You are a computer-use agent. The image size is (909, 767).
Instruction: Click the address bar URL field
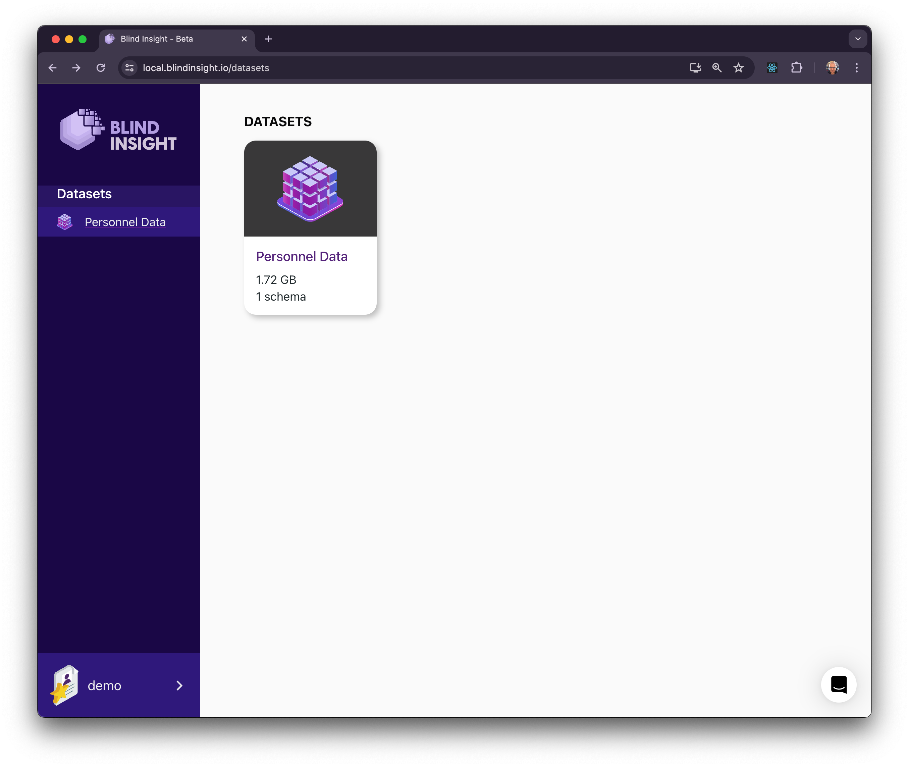click(x=391, y=68)
